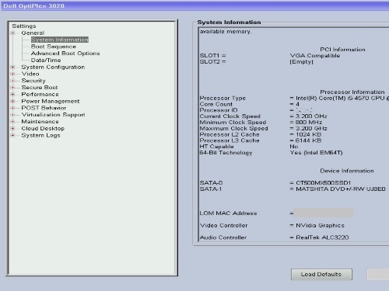Select the POST Behavior label

click(44, 108)
